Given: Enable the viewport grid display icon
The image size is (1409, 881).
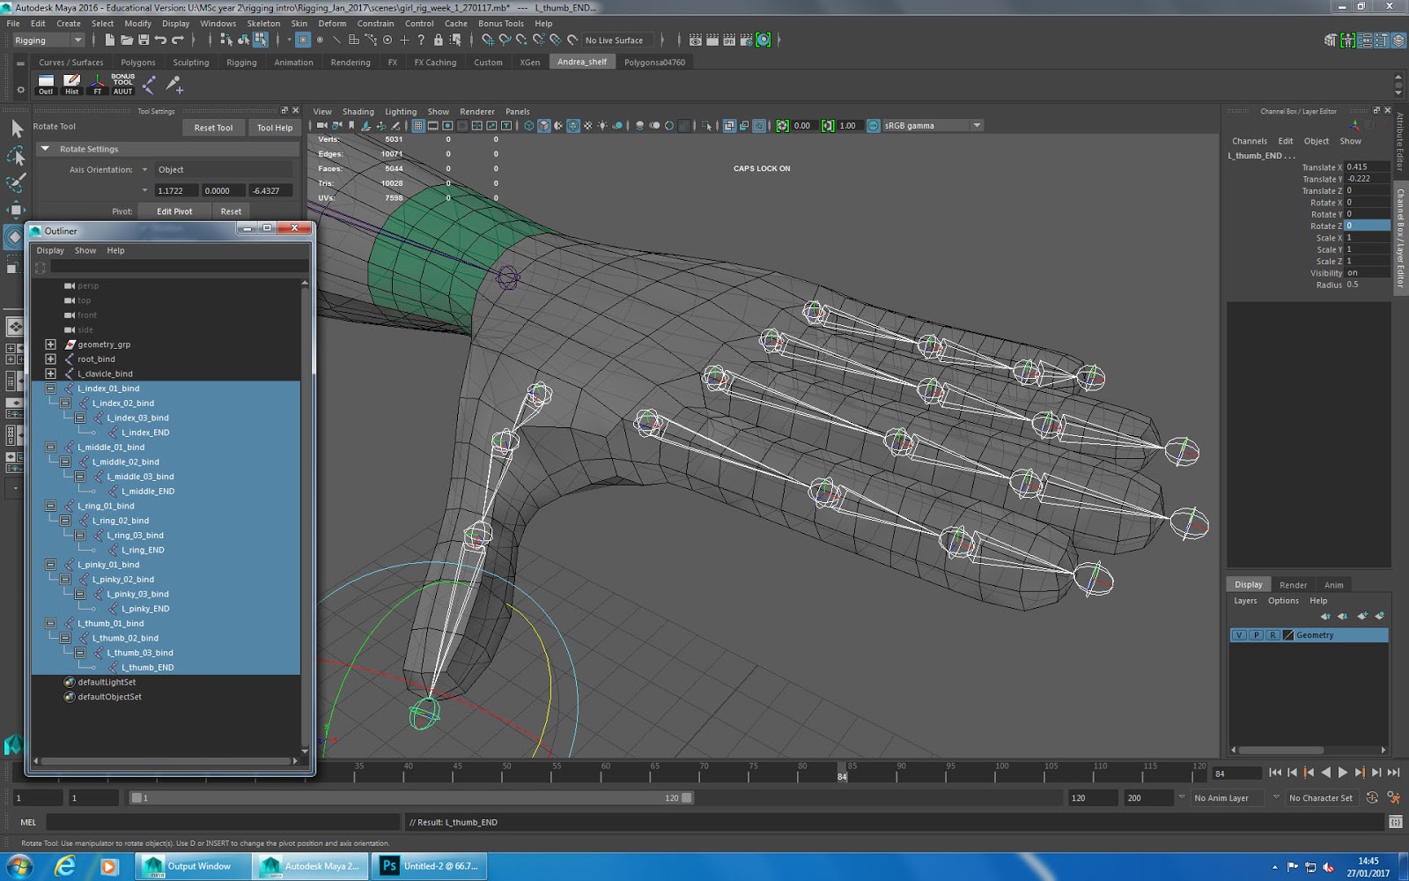Looking at the screenshot, I should pyautogui.click(x=417, y=125).
